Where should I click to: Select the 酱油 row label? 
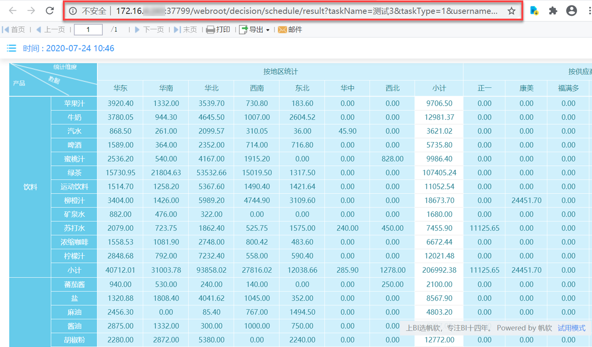coord(74,326)
